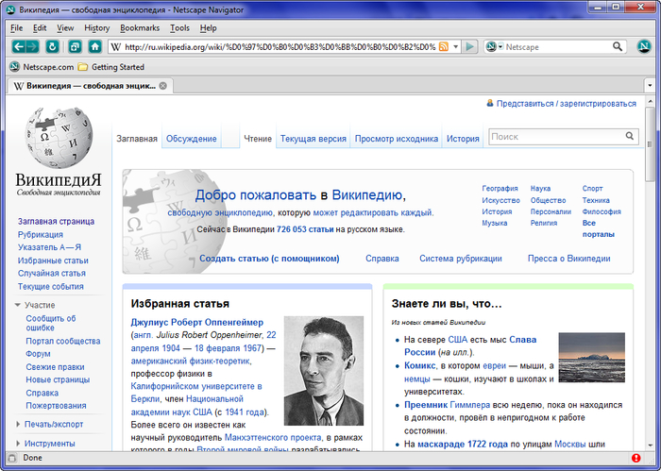This screenshot has height=471, width=661.
Task: Open the address bar history dropdown
Action: (x=456, y=46)
